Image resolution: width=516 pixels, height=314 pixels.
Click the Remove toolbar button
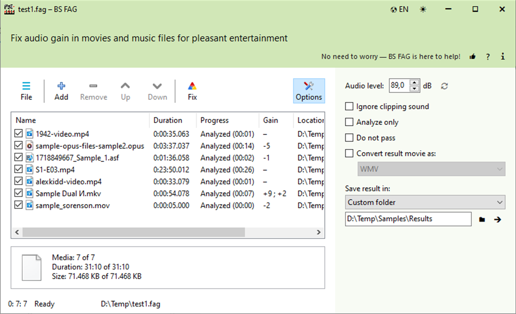point(93,90)
